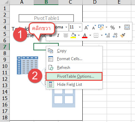Select column D header
135x122 pixels.
95,2
